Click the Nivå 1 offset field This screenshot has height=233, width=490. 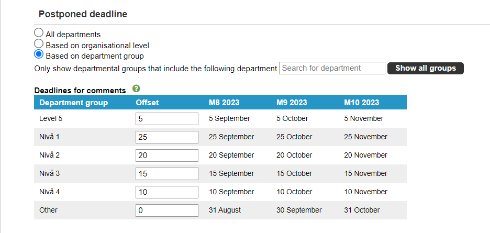coord(167,137)
